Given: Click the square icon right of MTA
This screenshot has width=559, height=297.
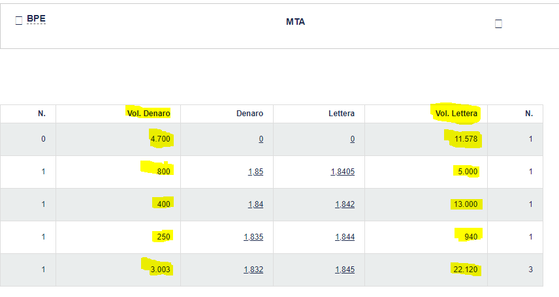Looking at the screenshot, I should (x=498, y=24).
